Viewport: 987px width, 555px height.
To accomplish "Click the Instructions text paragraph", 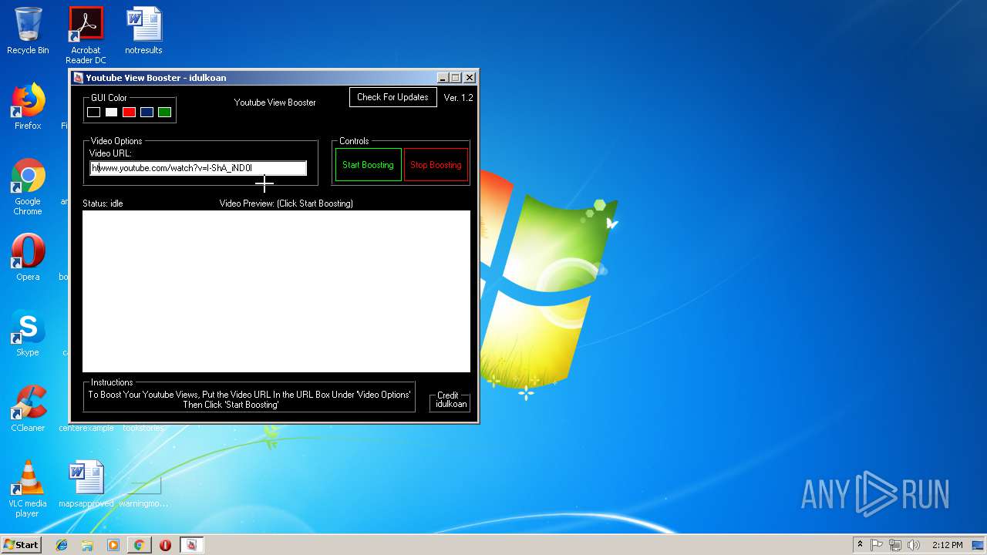I will 249,399.
